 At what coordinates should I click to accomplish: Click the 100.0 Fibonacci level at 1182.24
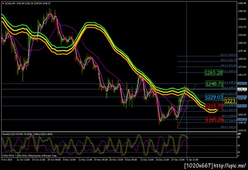[229, 127]
